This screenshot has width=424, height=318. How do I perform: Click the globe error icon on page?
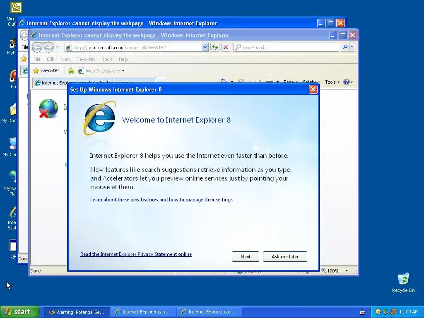pos(48,109)
